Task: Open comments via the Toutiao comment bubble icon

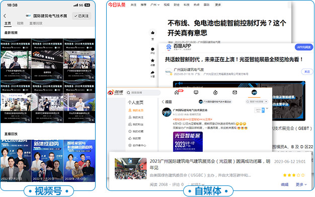Action: pos(152,49)
